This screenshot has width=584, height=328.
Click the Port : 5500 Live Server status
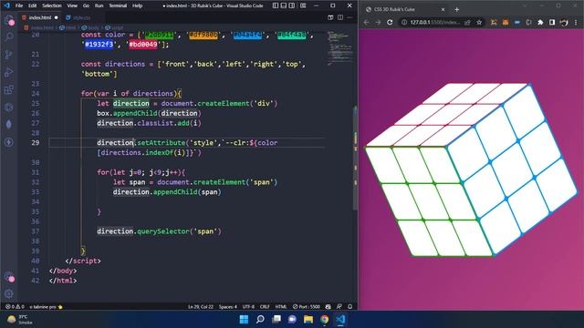(x=307, y=307)
